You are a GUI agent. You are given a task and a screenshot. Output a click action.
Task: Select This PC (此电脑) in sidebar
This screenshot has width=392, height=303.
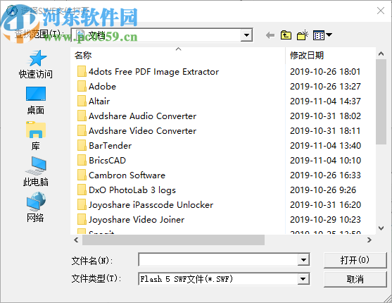click(x=36, y=172)
